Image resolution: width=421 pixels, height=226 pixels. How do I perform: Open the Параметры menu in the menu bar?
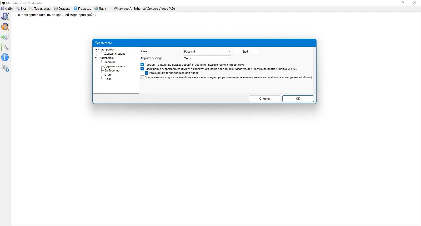click(40, 9)
